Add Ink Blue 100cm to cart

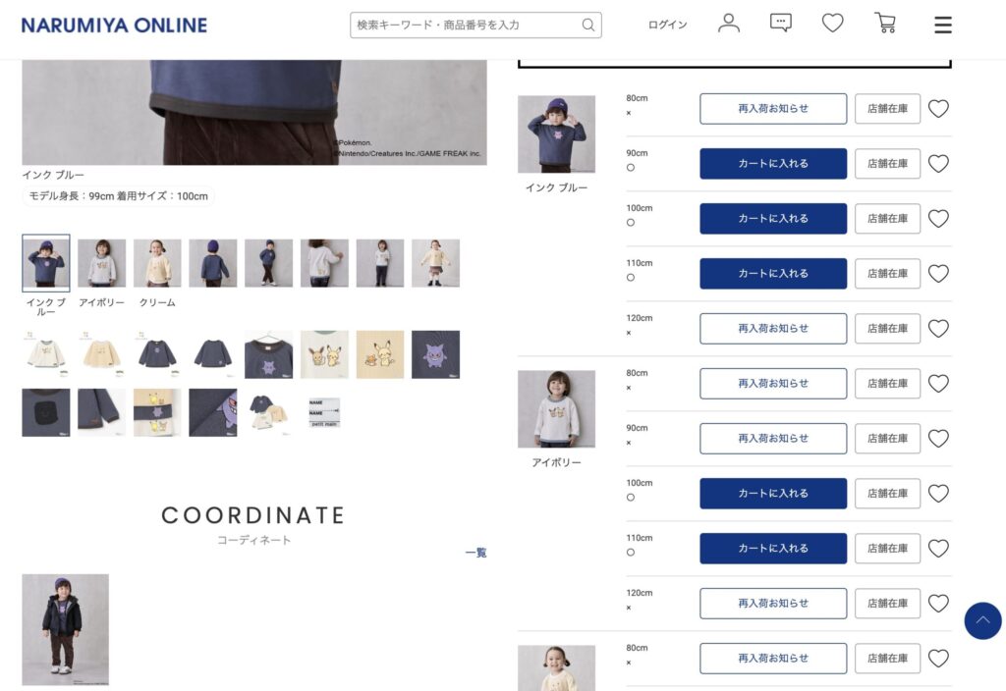click(x=773, y=219)
